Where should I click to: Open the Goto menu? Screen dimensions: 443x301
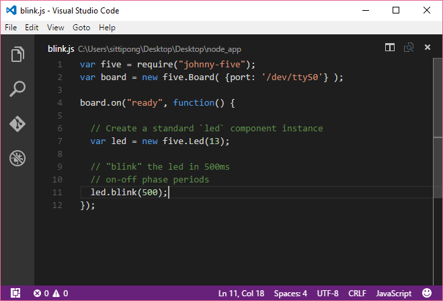81,28
